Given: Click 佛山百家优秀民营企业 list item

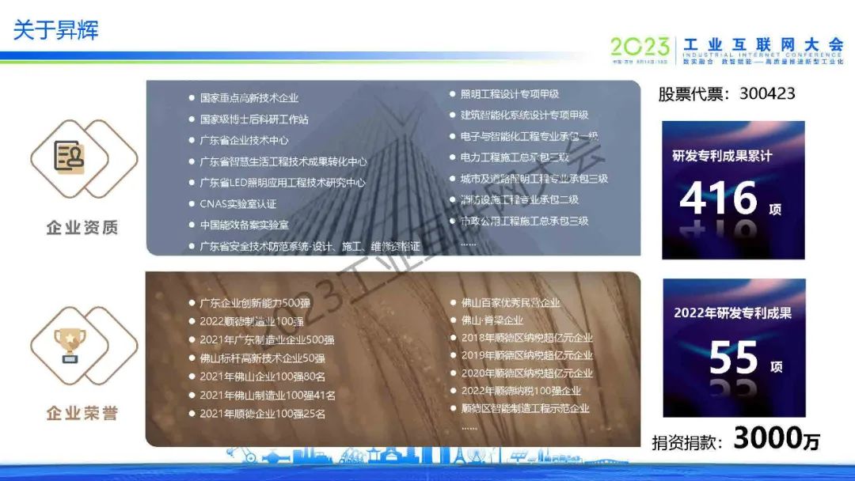Looking at the screenshot, I should (x=510, y=303).
